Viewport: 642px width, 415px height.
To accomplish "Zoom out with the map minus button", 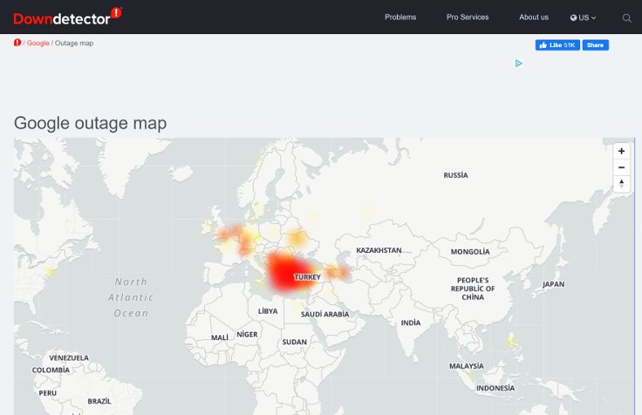I will (622, 167).
